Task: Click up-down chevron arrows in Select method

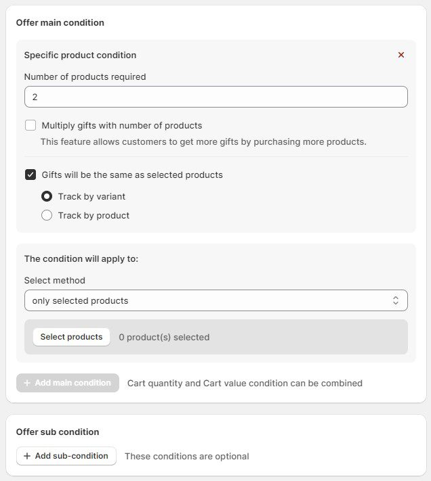Action: 396,300
